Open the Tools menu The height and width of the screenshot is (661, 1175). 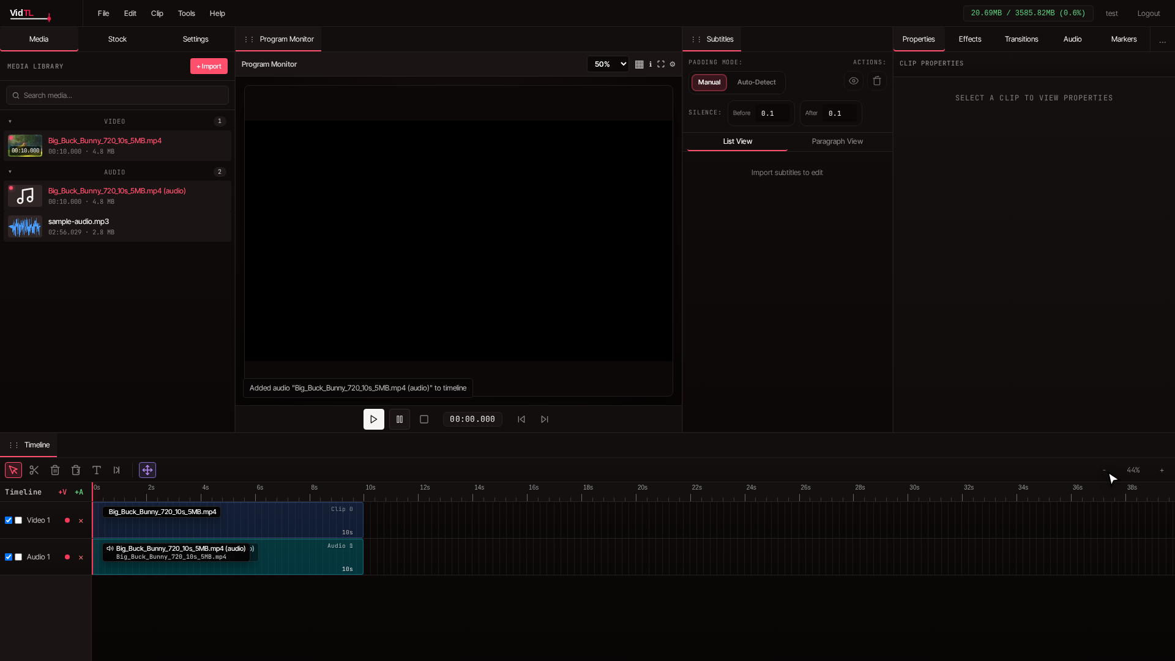(x=187, y=13)
